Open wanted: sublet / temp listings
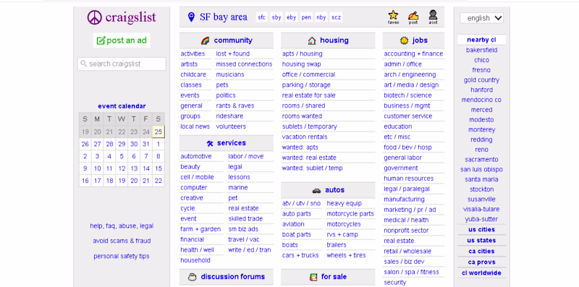The width and height of the screenshot is (579, 287). (x=313, y=168)
